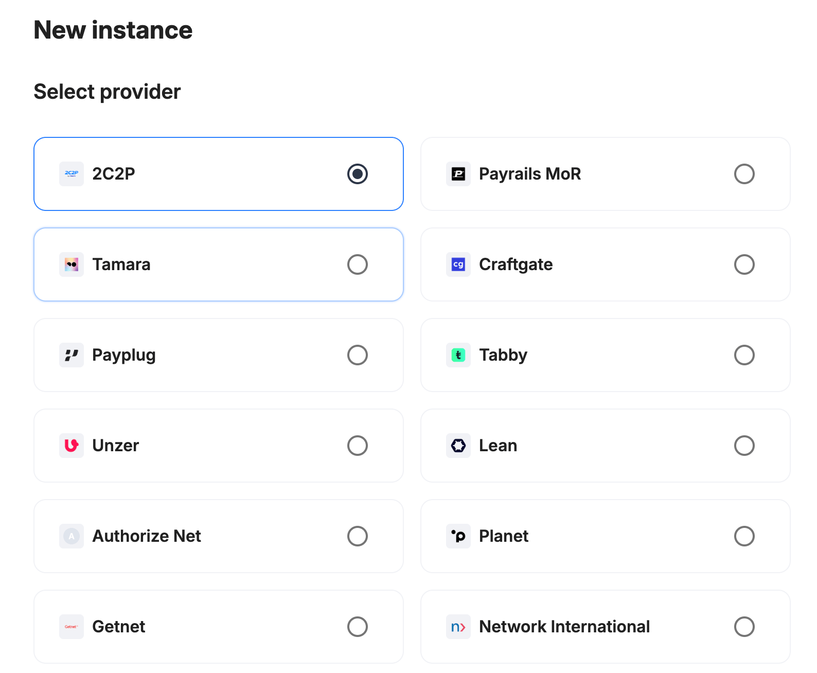The height and width of the screenshot is (673, 817).
Task: Select the 2C2P radio button
Action: click(x=358, y=174)
